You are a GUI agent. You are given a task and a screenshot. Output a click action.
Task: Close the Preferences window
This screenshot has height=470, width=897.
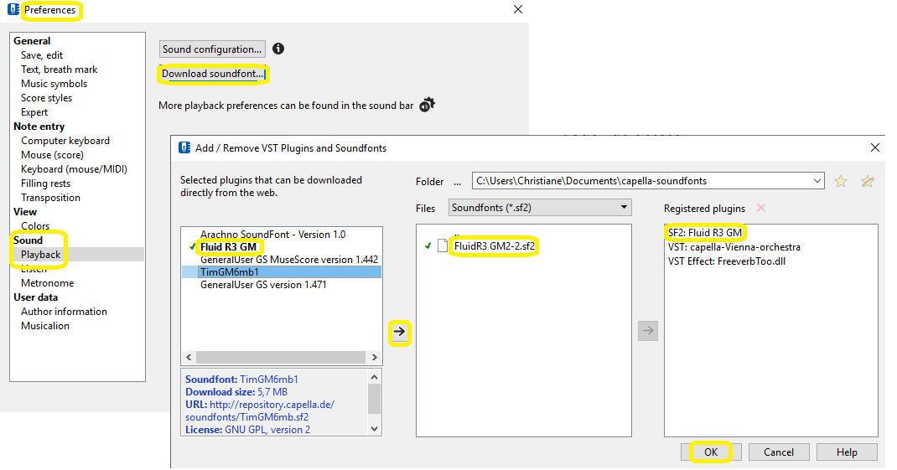click(x=518, y=9)
